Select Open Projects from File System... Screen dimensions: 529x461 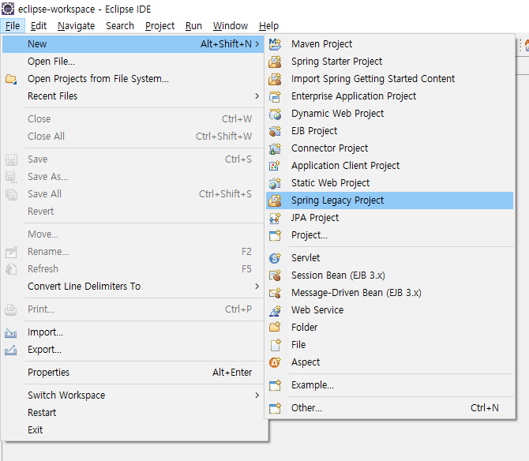tap(133, 79)
